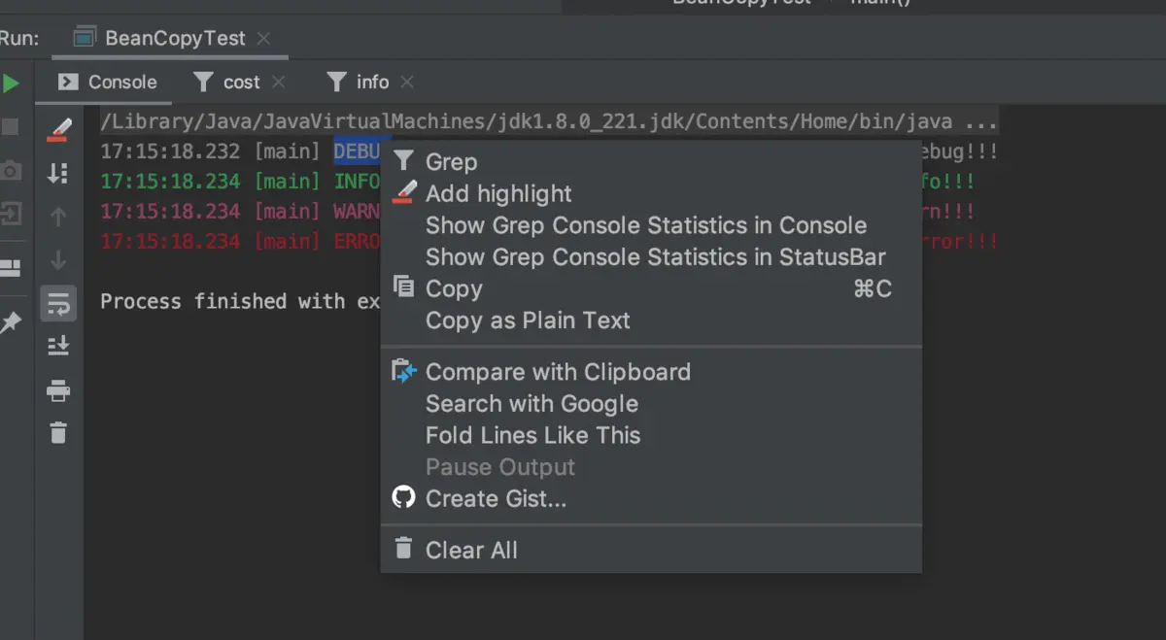Click the Down the Stack Trace arrow
The width and height of the screenshot is (1166, 640).
click(x=58, y=260)
